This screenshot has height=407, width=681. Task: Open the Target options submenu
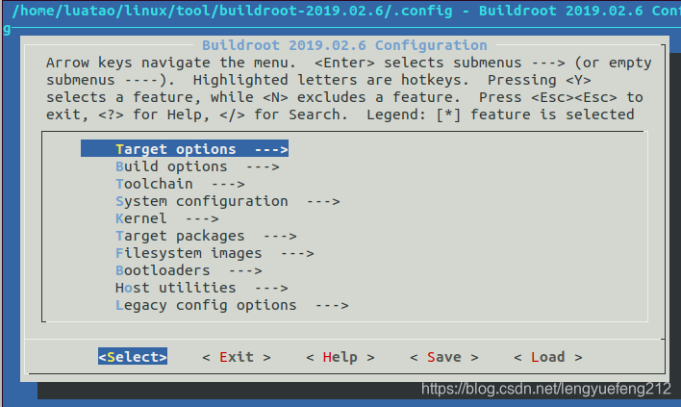[x=185, y=149]
